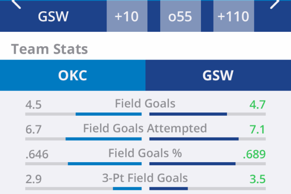Switch to the GSW team tab
Image resolution: width=291 pixels, height=194 pixels.
[x=218, y=75]
